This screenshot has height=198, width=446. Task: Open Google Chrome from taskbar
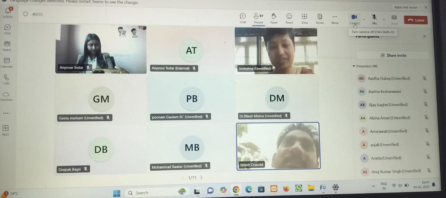click(236, 190)
